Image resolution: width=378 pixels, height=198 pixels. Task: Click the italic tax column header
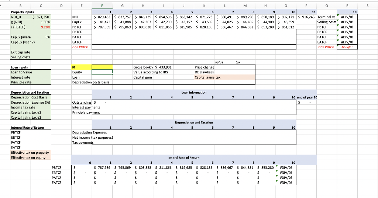tap(238, 62)
